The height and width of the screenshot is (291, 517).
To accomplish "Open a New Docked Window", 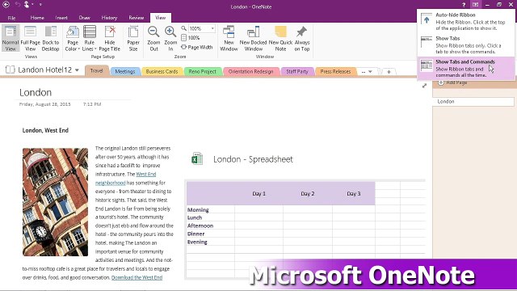I will pyautogui.click(x=253, y=39).
